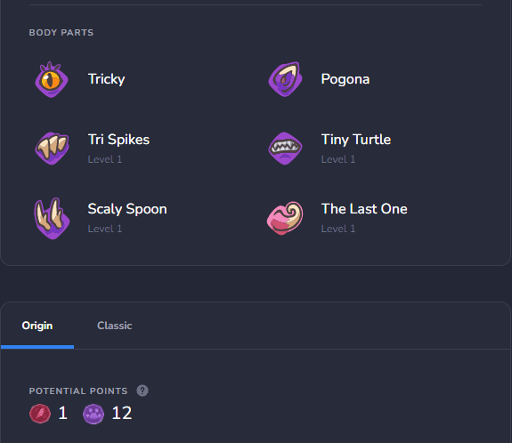The height and width of the screenshot is (443, 512).
Task: Switch to the Origin tab
Action: pyautogui.click(x=37, y=326)
